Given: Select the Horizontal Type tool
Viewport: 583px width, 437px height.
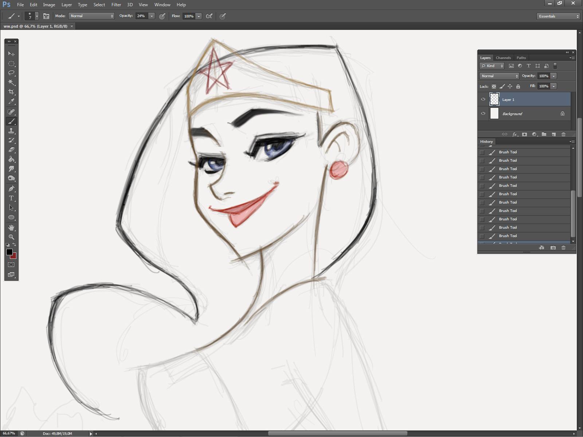Looking at the screenshot, I should pos(11,198).
